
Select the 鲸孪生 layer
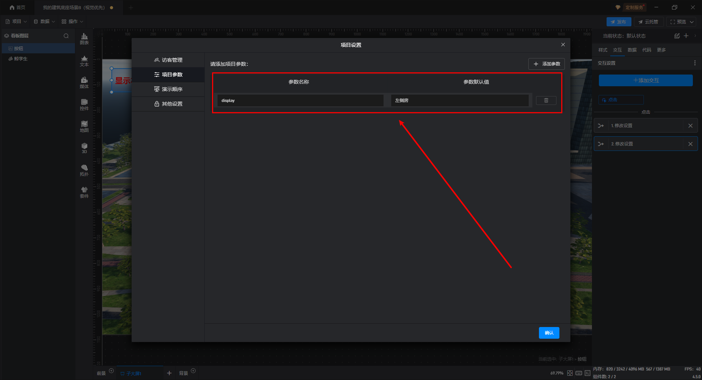(38, 59)
